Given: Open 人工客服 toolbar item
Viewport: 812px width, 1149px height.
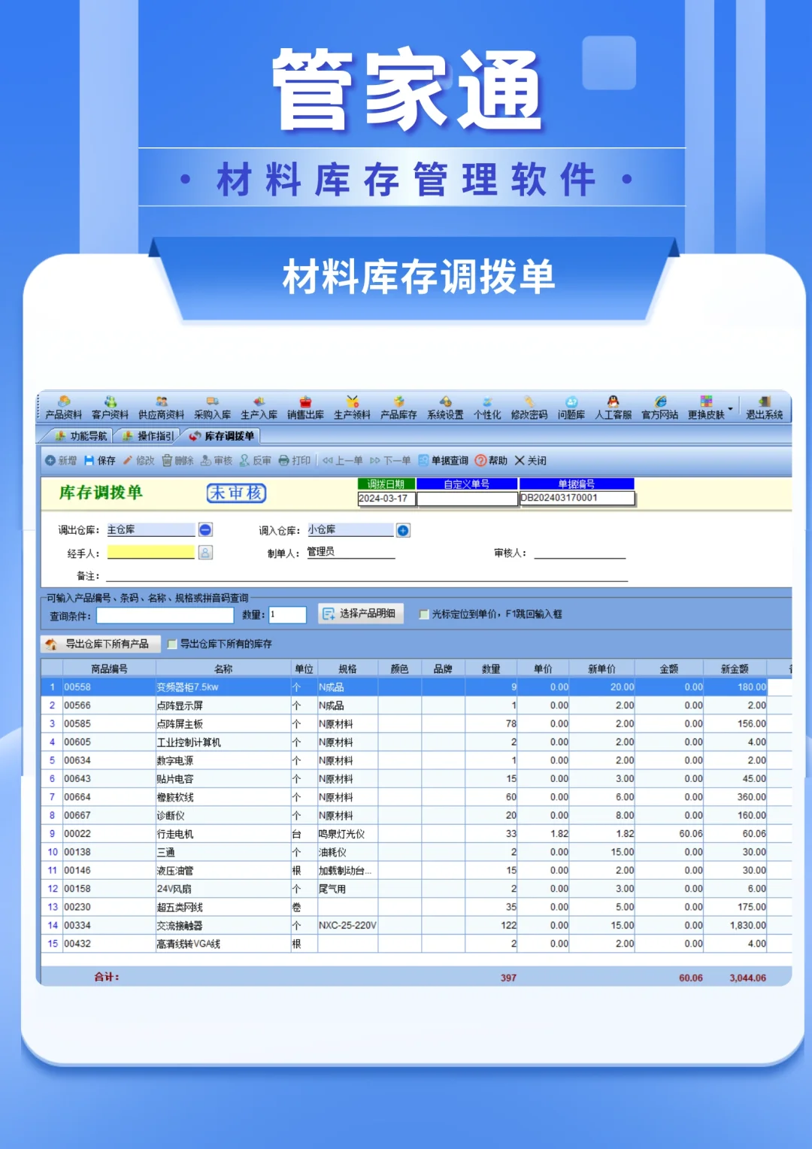Looking at the screenshot, I should (614, 408).
